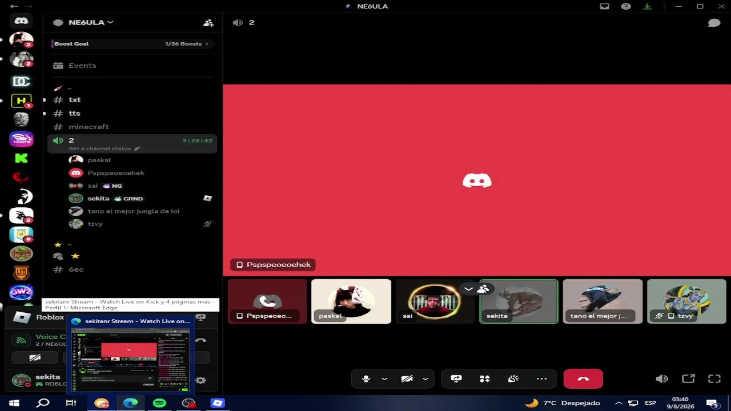Toggle full screen for the call
Image resolution: width=731 pixels, height=411 pixels.
tap(714, 378)
